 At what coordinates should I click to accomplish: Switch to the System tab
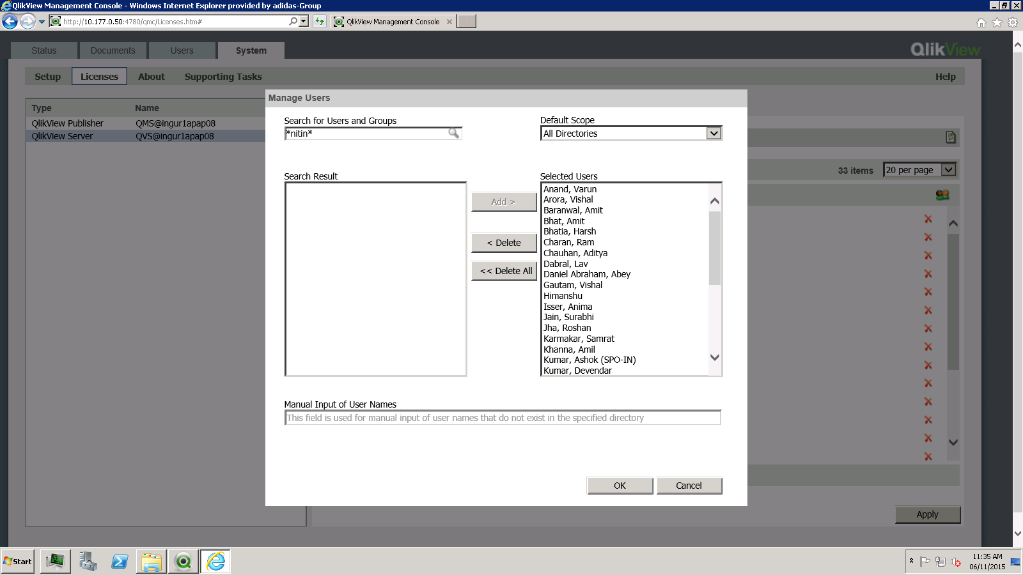point(251,50)
